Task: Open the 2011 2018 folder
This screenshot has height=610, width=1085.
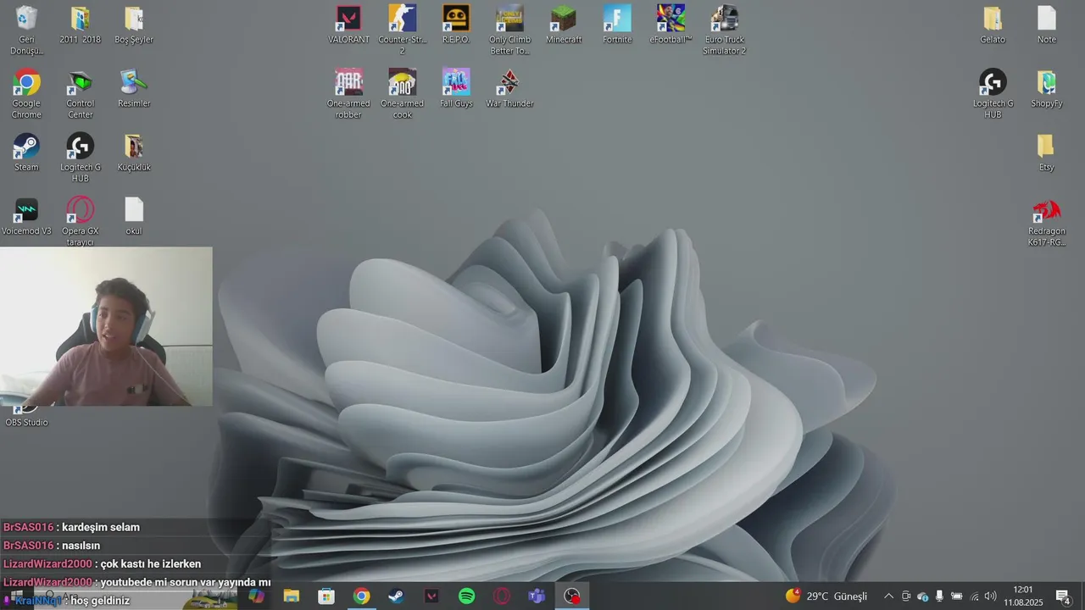Action: tap(81, 25)
